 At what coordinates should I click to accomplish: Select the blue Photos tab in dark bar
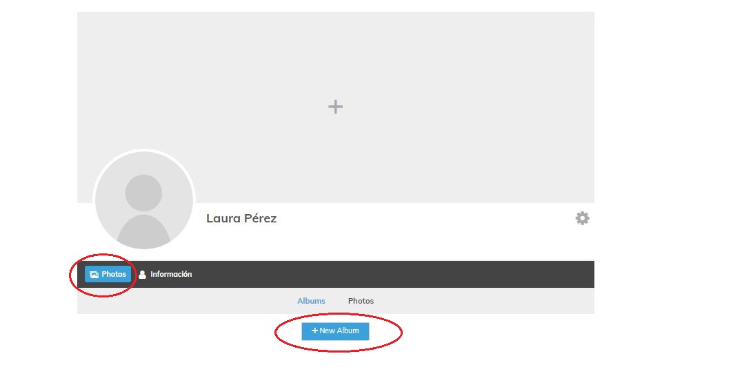tap(108, 274)
